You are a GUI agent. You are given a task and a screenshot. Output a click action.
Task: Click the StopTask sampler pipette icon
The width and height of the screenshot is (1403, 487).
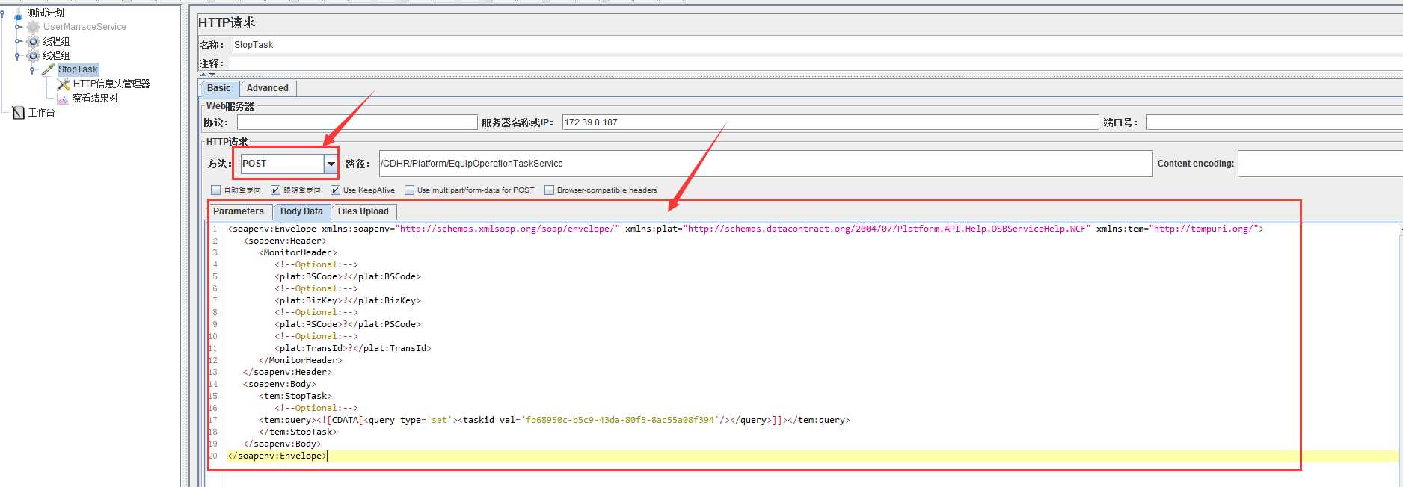click(49, 69)
